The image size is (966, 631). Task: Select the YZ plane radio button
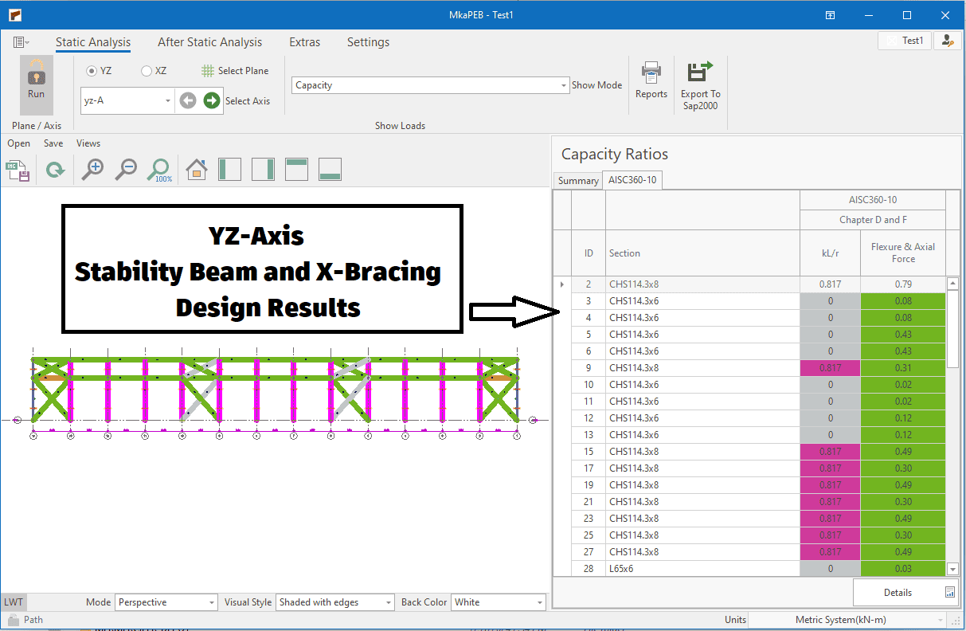92,71
